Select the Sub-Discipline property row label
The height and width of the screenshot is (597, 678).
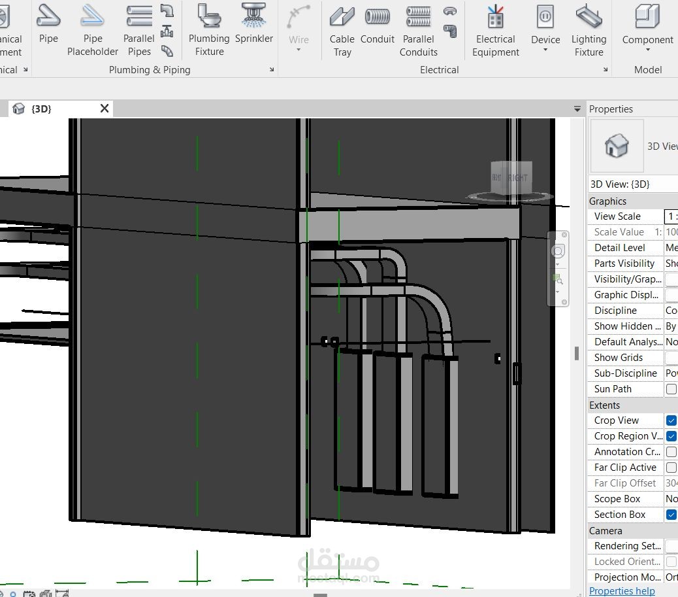coord(625,373)
